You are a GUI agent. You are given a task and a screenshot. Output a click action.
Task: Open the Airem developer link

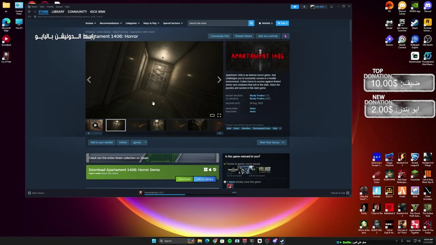(x=252, y=109)
